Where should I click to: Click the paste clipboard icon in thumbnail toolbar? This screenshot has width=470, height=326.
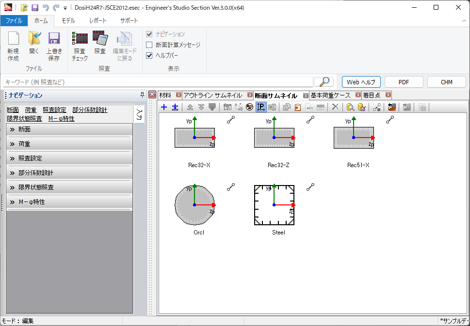[x=297, y=107]
